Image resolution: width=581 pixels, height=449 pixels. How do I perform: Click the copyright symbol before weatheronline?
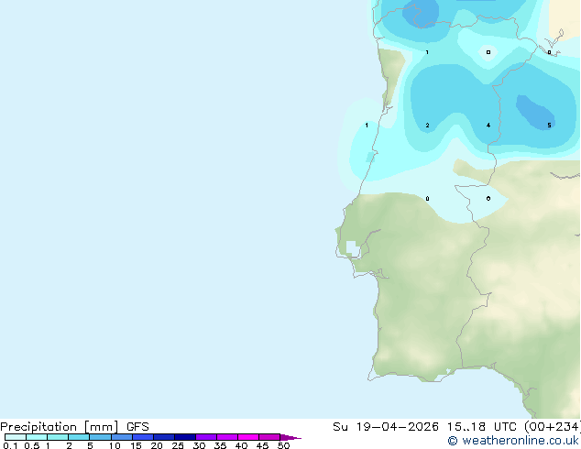click(x=453, y=441)
